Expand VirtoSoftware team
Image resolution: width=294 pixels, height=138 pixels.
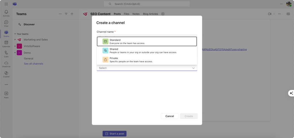click(x=15, y=46)
